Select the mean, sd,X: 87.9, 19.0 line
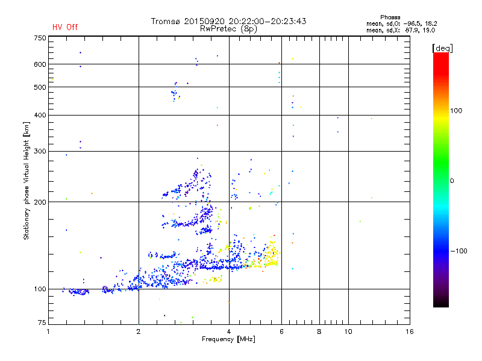The width and height of the screenshot is (482, 361). click(x=401, y=30)
